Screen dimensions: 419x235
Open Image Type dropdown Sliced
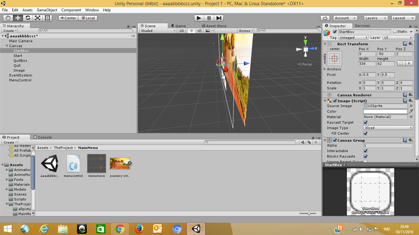point(388,128)
